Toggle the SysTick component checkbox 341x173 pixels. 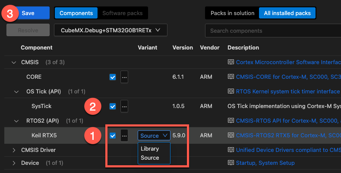click(113, 106)
